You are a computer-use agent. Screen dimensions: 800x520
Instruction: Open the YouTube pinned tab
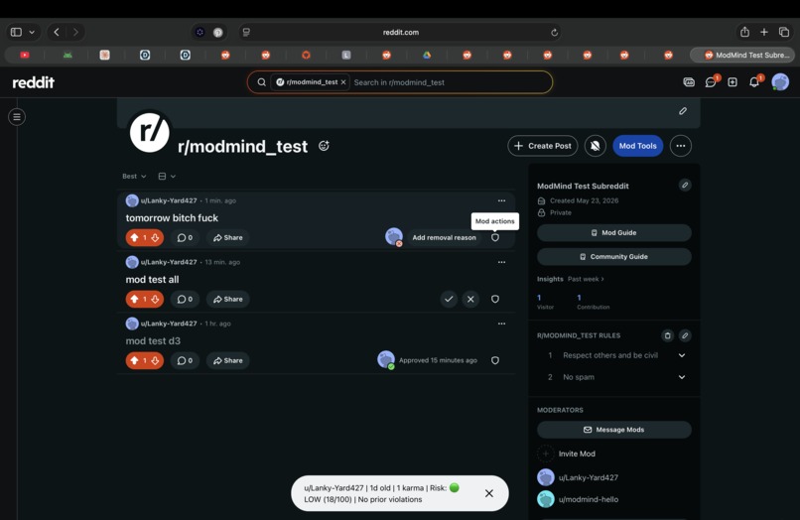click(25, 56)
